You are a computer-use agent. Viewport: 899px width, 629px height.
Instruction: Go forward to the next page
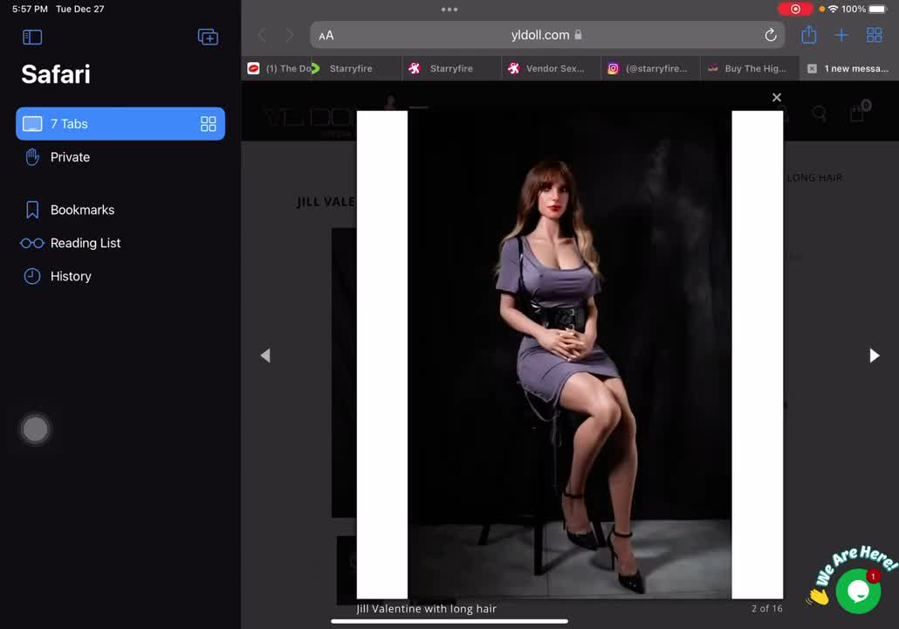coord(290,36)
